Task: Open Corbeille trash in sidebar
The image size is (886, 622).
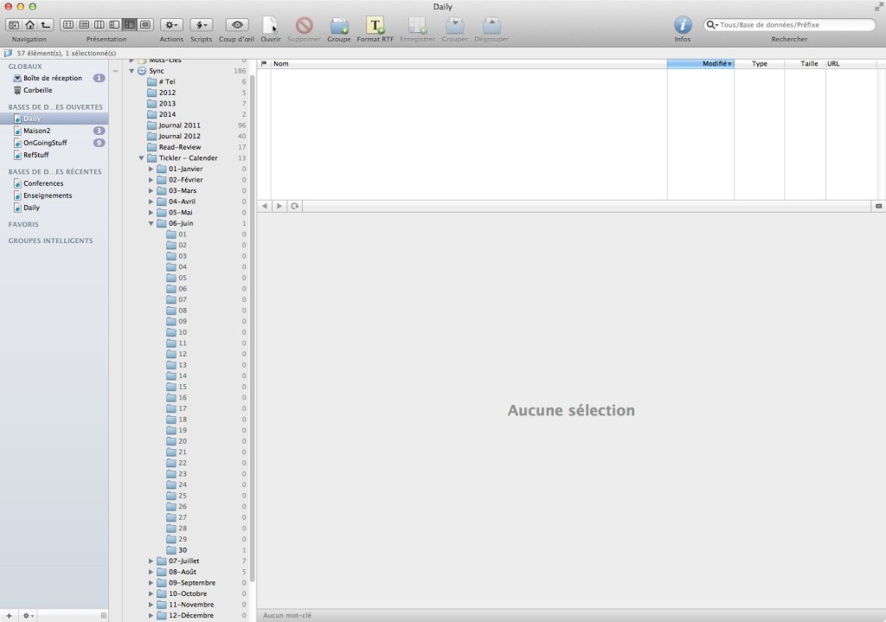Action: (x=37, y=90)
